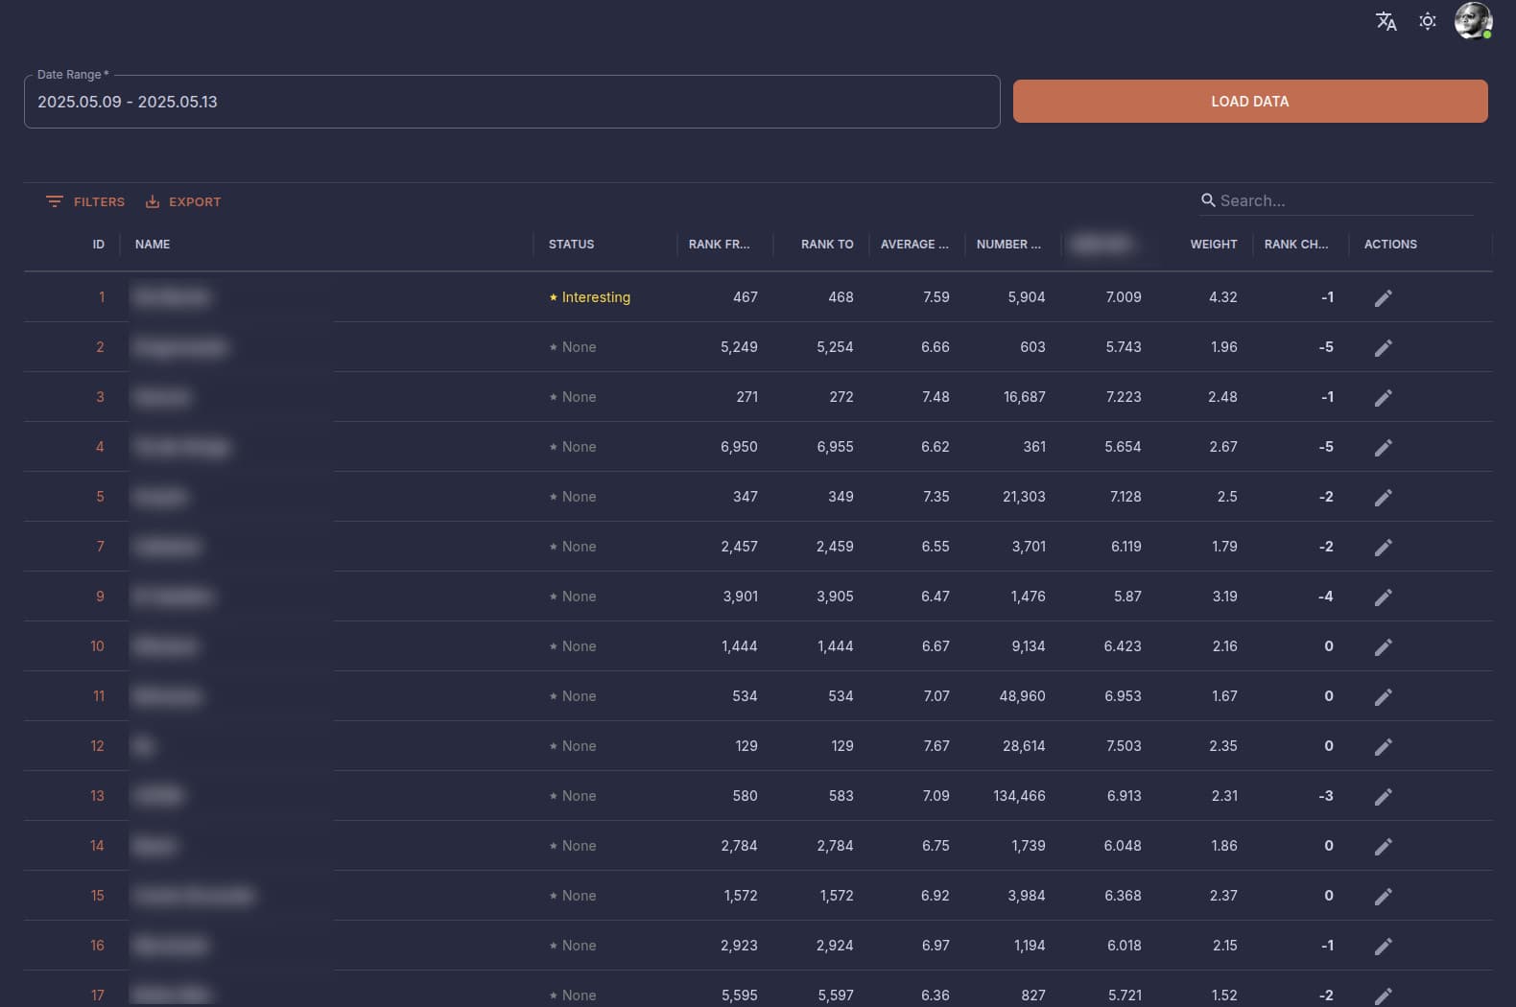This screenshot has height=1007, width=1516.
Task: Select rank value 3,901
Action: coord(740,597)
